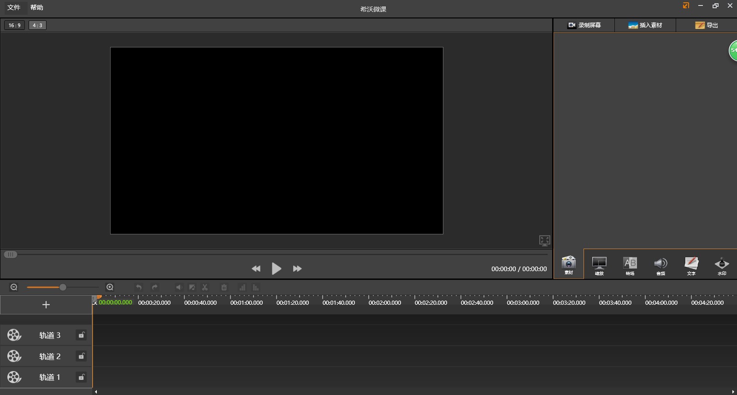Add a new track with plus button

(46, 305)
